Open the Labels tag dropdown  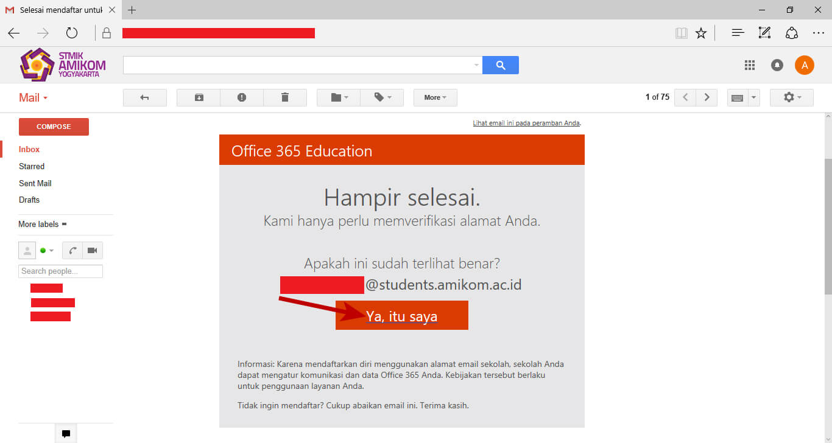tap(382, 97)
